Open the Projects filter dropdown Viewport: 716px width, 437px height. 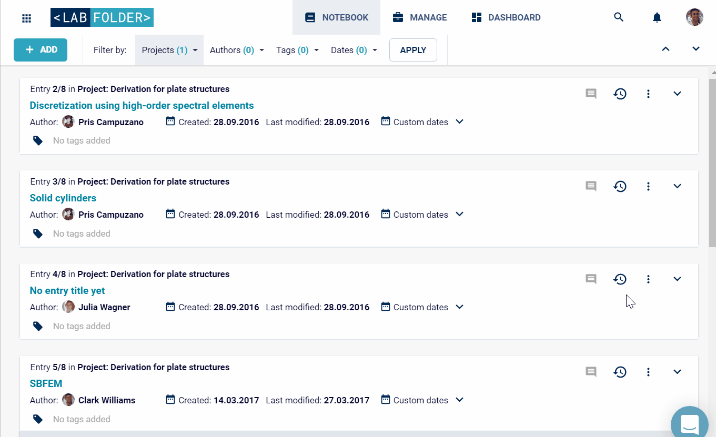tap(169, 50)
